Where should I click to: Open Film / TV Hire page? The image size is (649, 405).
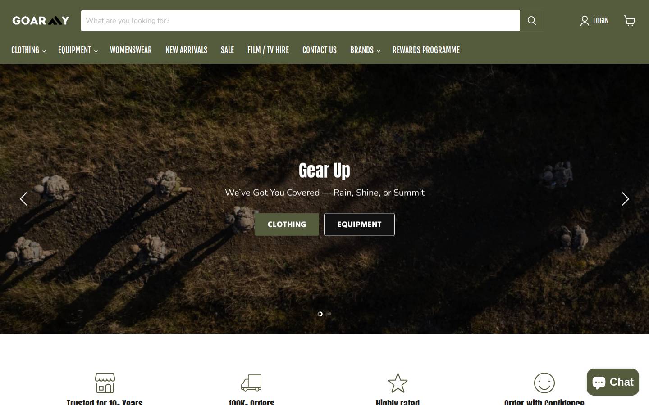[x=268, y=50]
